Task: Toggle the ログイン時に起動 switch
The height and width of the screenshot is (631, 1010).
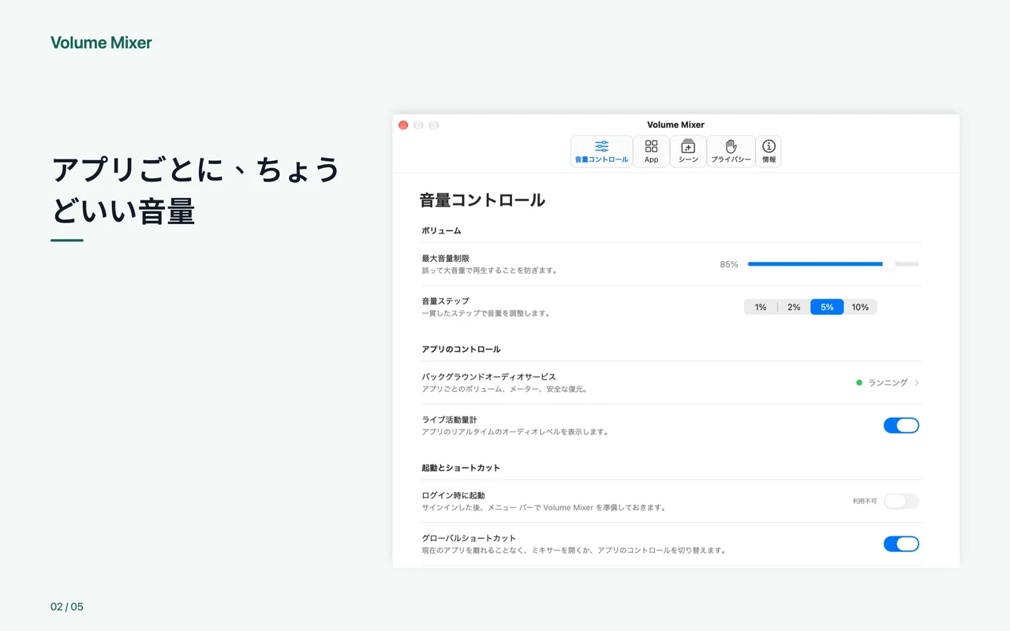Action: [901, 501]
